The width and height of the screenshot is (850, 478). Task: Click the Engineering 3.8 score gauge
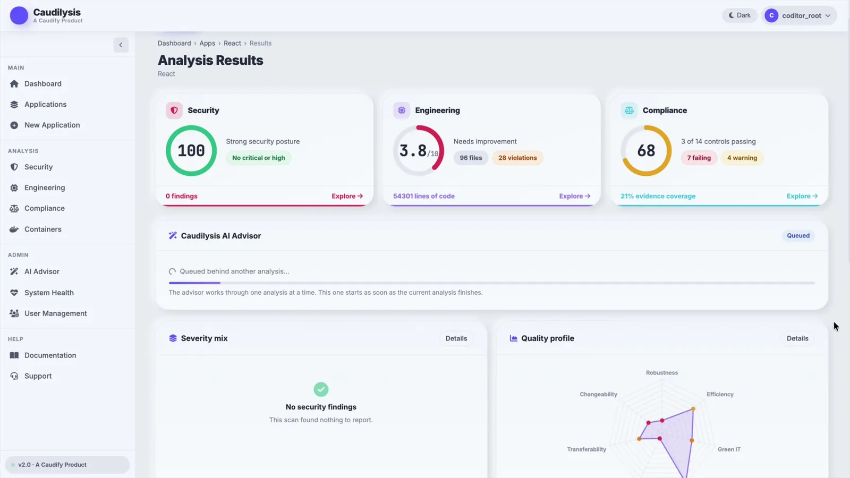pos(419,151)
